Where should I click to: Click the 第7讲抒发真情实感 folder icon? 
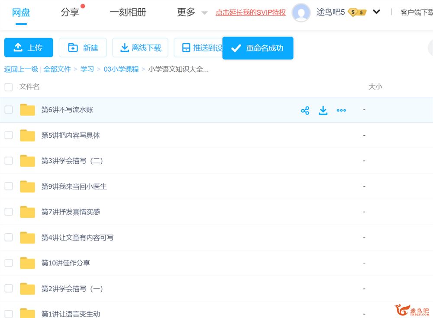(27, 212)
